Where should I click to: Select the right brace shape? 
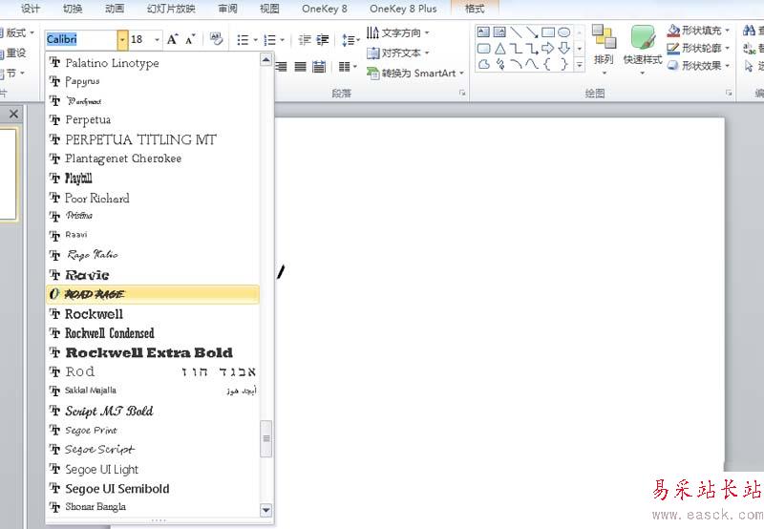point(563,64)
